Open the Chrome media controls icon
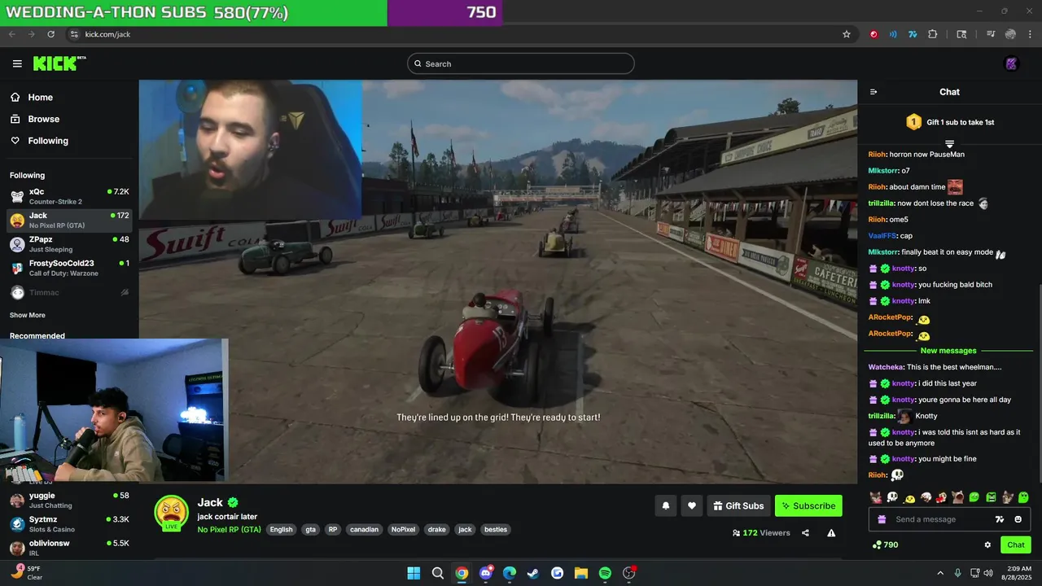1042x586 pixels. [991, 34]
